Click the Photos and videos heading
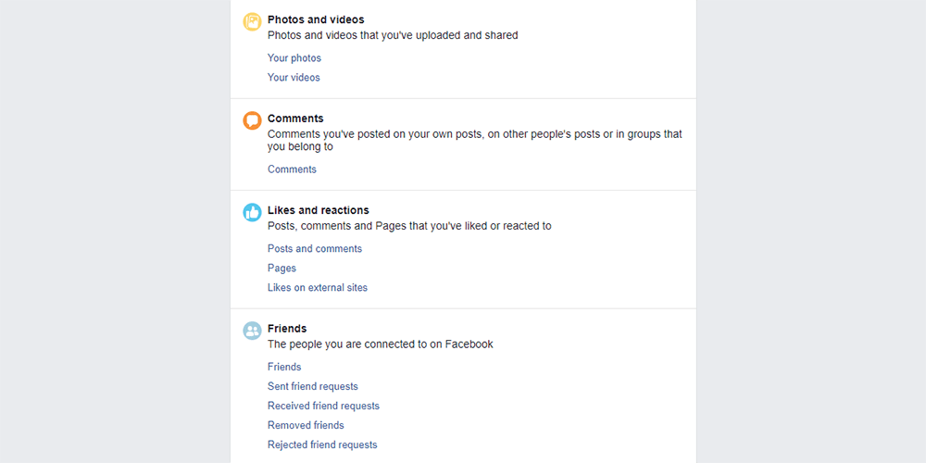 (x=316, y=19)
